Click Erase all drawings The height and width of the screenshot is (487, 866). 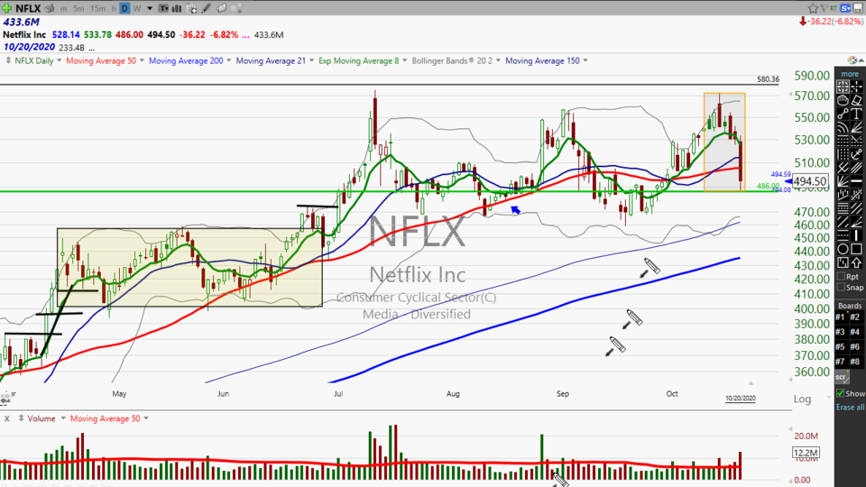[850, 407]
